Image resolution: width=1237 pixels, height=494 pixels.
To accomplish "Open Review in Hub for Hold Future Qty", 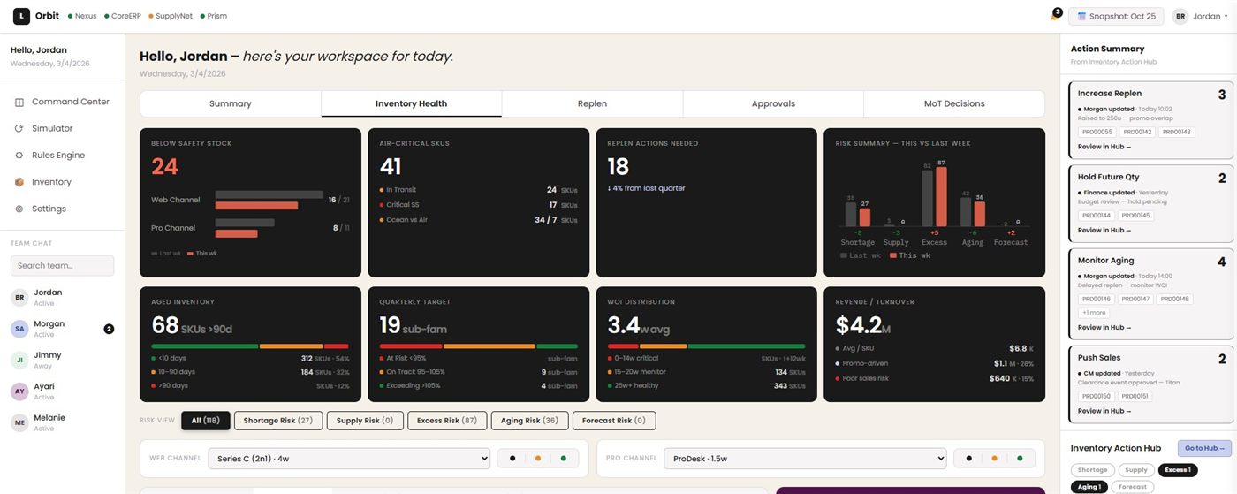I will tap(1104, 230).
